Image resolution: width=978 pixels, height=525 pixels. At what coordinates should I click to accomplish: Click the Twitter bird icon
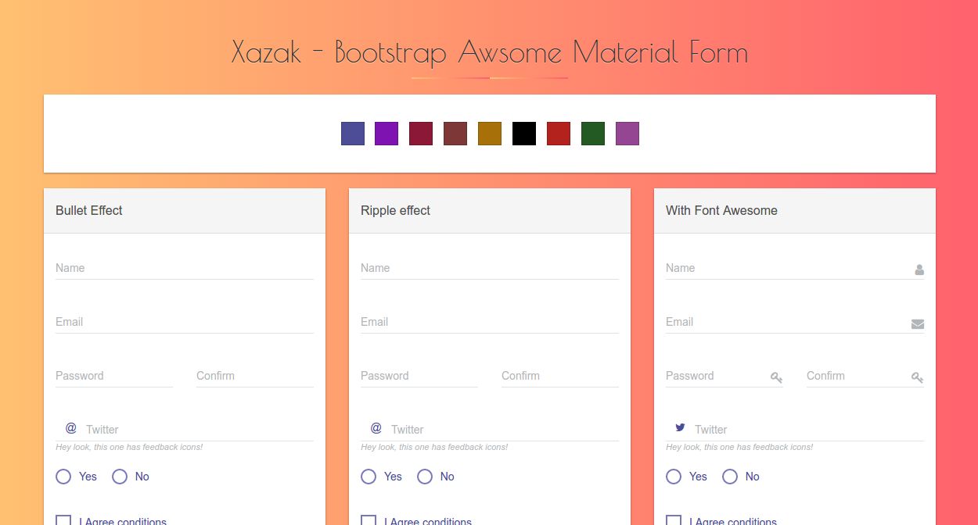680,427
